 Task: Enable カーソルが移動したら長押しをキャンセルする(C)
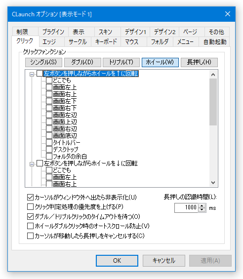30,236
